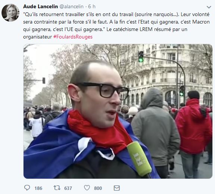Expand the tweet options chevron menu

[209, 7]
